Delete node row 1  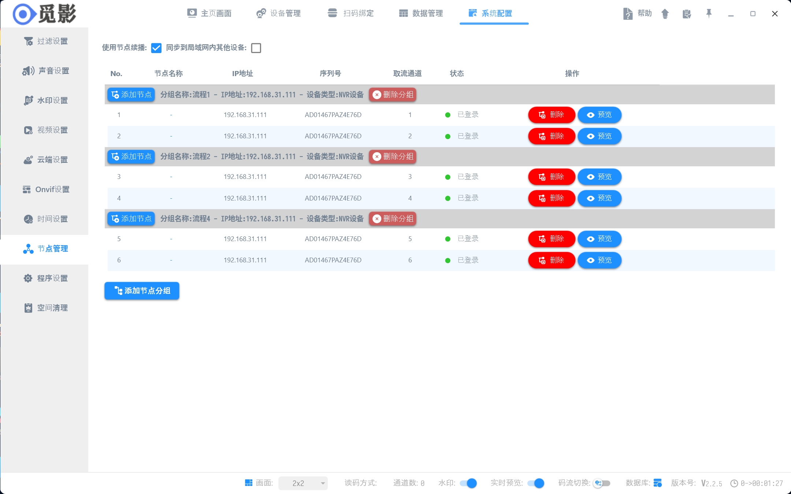pos(552,115)
